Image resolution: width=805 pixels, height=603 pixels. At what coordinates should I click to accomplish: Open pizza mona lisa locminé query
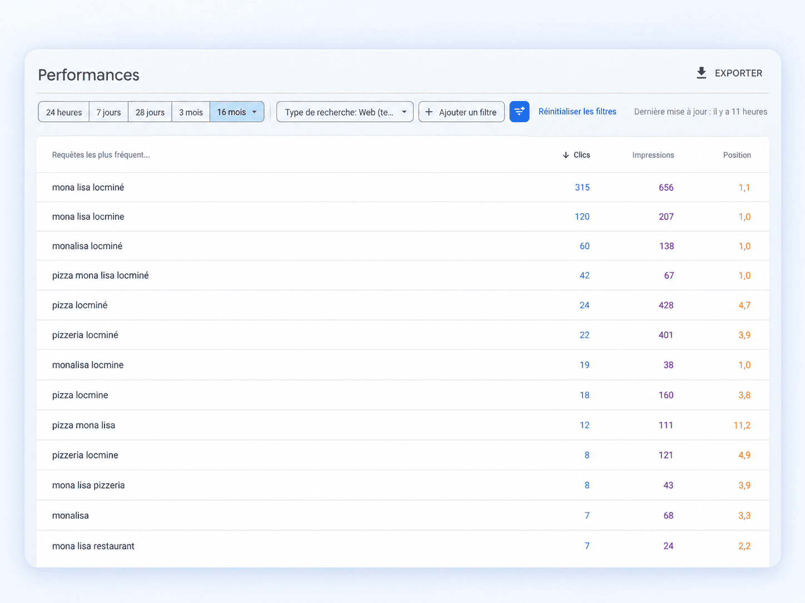tap(101, 275)
